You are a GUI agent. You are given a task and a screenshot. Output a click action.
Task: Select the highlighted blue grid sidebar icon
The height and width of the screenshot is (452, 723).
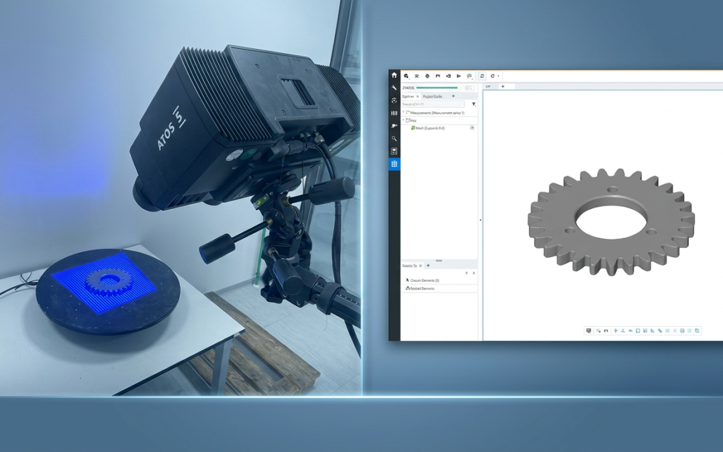394,164
